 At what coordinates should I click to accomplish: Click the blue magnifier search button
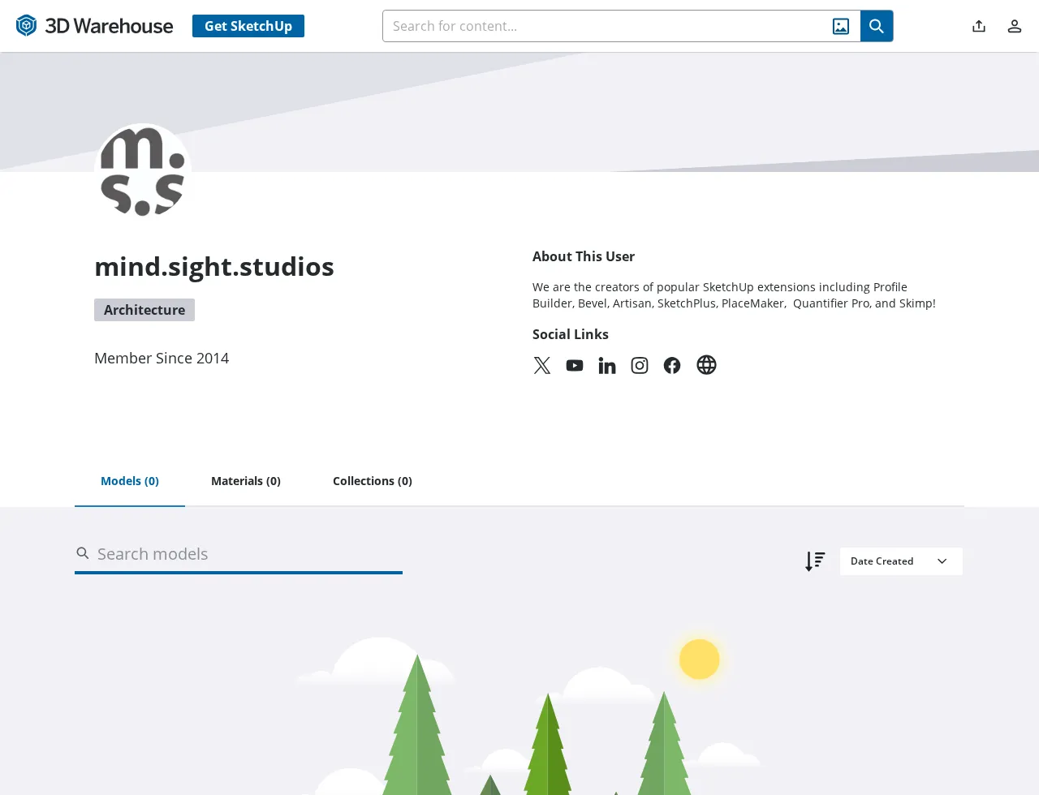point(877,26)
